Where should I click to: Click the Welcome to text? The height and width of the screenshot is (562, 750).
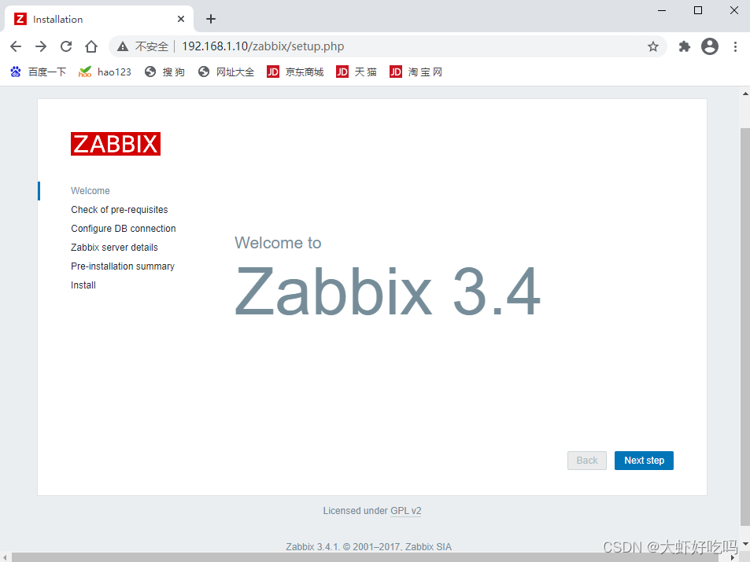pyautogui.click(x=278, y=243)
